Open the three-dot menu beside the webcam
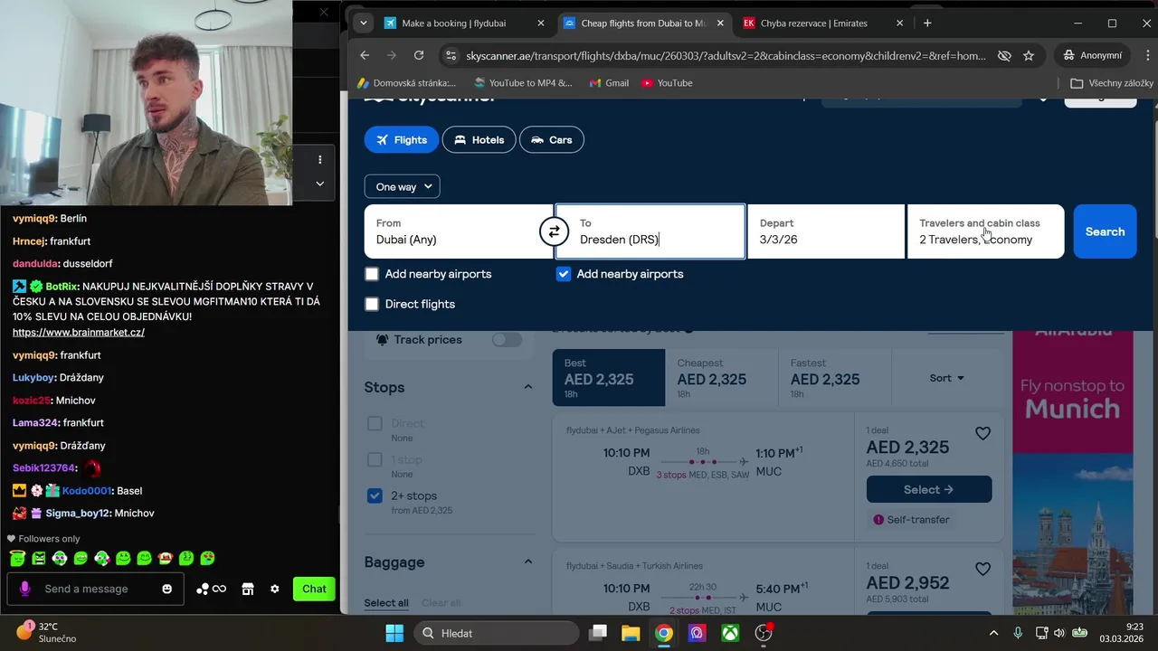 [319, 159]
